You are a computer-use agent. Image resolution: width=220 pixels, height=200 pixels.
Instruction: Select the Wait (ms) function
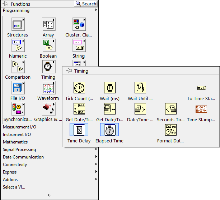[x=110, y=88]
